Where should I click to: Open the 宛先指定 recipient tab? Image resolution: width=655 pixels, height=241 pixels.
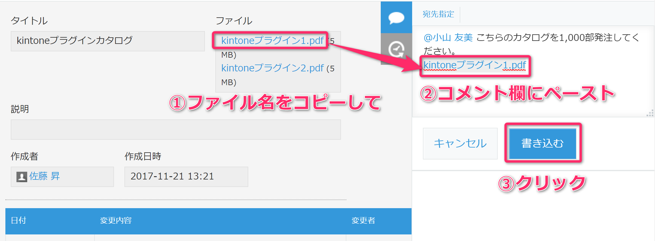tap(438, 14)
